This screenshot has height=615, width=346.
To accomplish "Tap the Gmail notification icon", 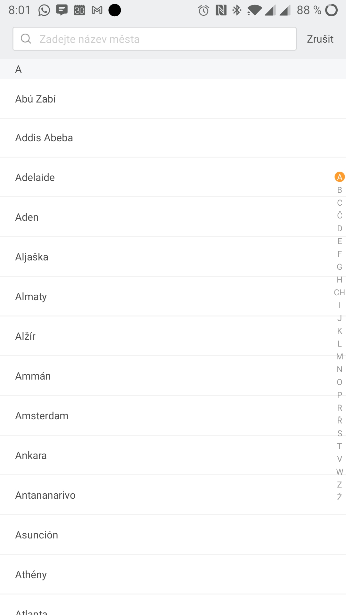I will [x=97, y=10].
